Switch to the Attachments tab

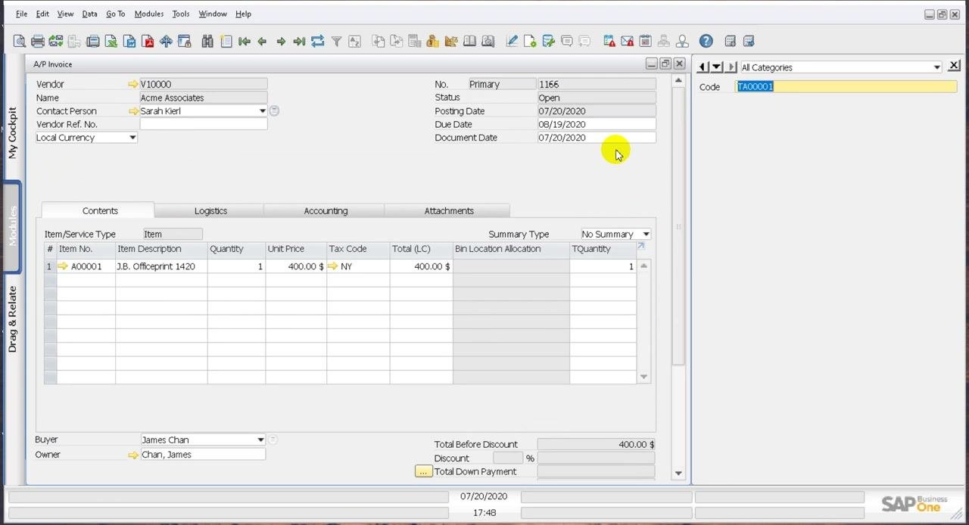[449, 211]
